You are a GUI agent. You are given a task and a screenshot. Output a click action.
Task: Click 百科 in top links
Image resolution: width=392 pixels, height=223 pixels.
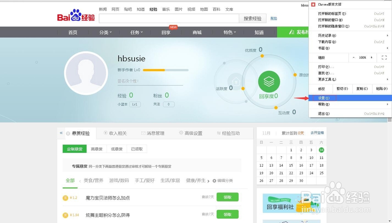coord(216,9)
